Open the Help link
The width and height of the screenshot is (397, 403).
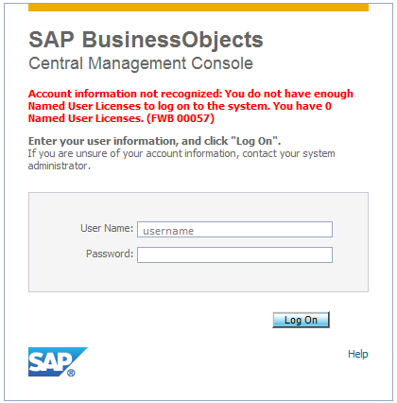pyautogui.click(x=358, y=354)
